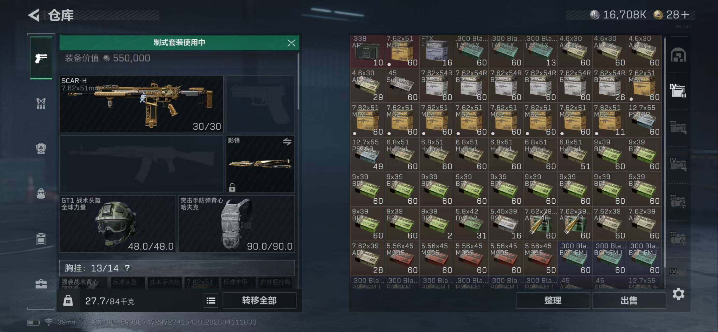Click the 转移全部 button

[x=259, y=301]
